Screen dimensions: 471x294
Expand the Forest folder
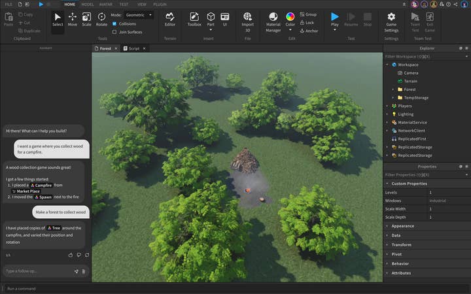pos(393,90)
